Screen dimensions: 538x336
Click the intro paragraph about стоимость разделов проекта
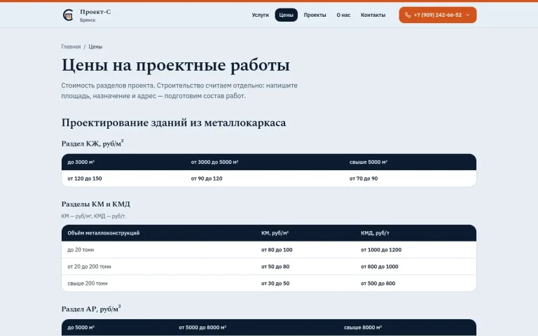(x=179, y=90)
